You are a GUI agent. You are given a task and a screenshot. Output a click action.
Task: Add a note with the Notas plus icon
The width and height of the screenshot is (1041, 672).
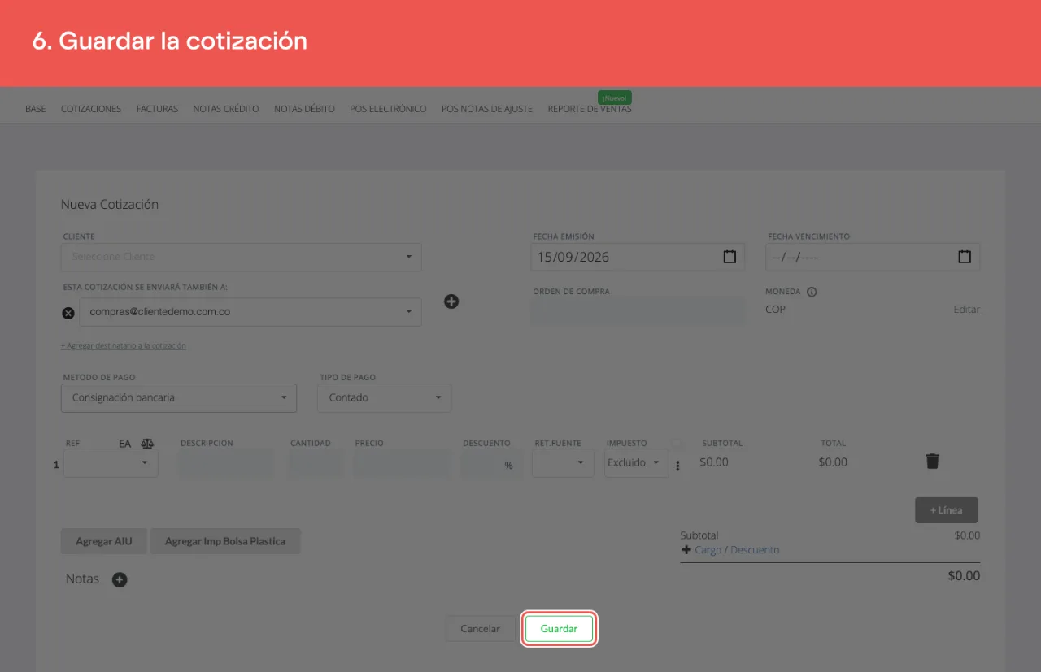[120, 580]
